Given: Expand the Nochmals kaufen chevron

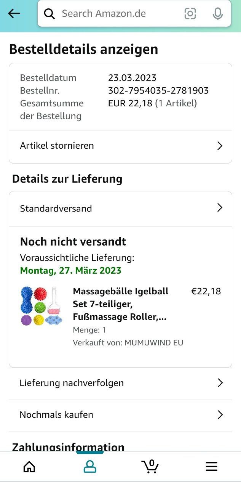Looking at the screenshot, I should tap(220, 415).
